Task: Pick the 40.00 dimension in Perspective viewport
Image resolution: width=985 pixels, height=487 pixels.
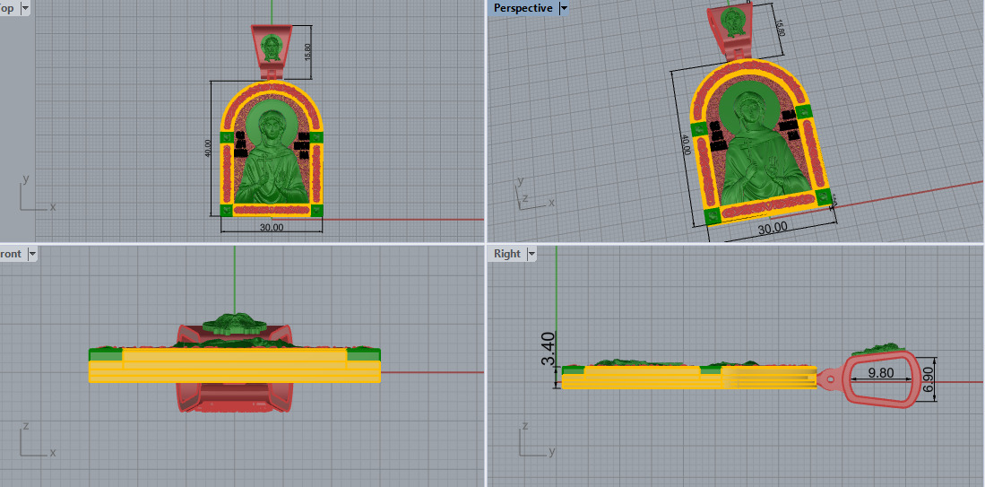Action: (x=686, y=144)
